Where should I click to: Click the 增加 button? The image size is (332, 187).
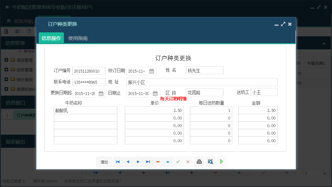104,162
